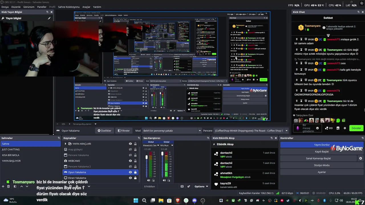Toggle lock on WEBCAM2 source
Viewport: 365px width, 205px height.
[135, 161]
